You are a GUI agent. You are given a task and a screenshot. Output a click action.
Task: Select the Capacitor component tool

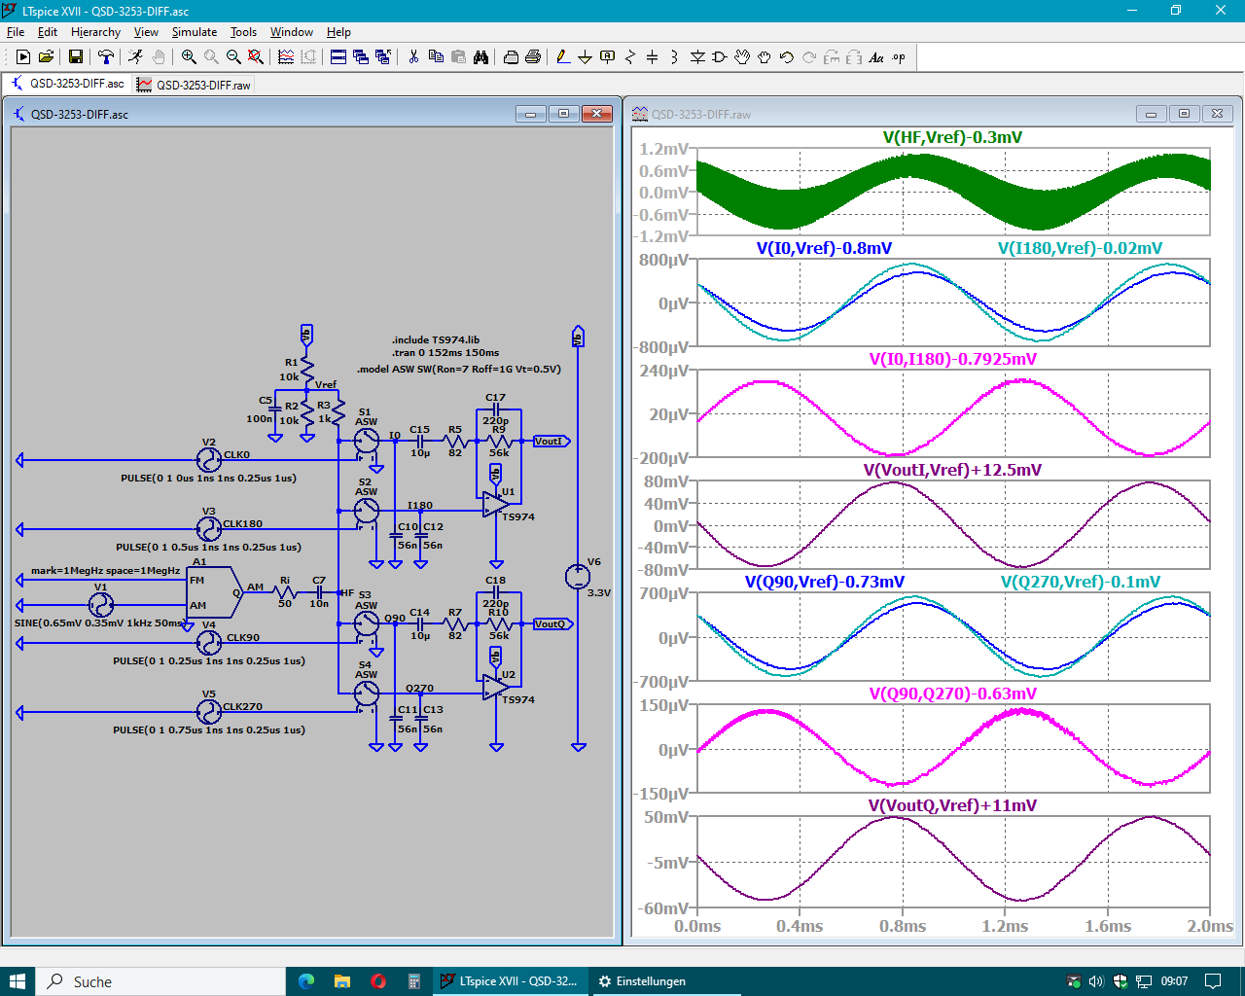click(652, 57)
